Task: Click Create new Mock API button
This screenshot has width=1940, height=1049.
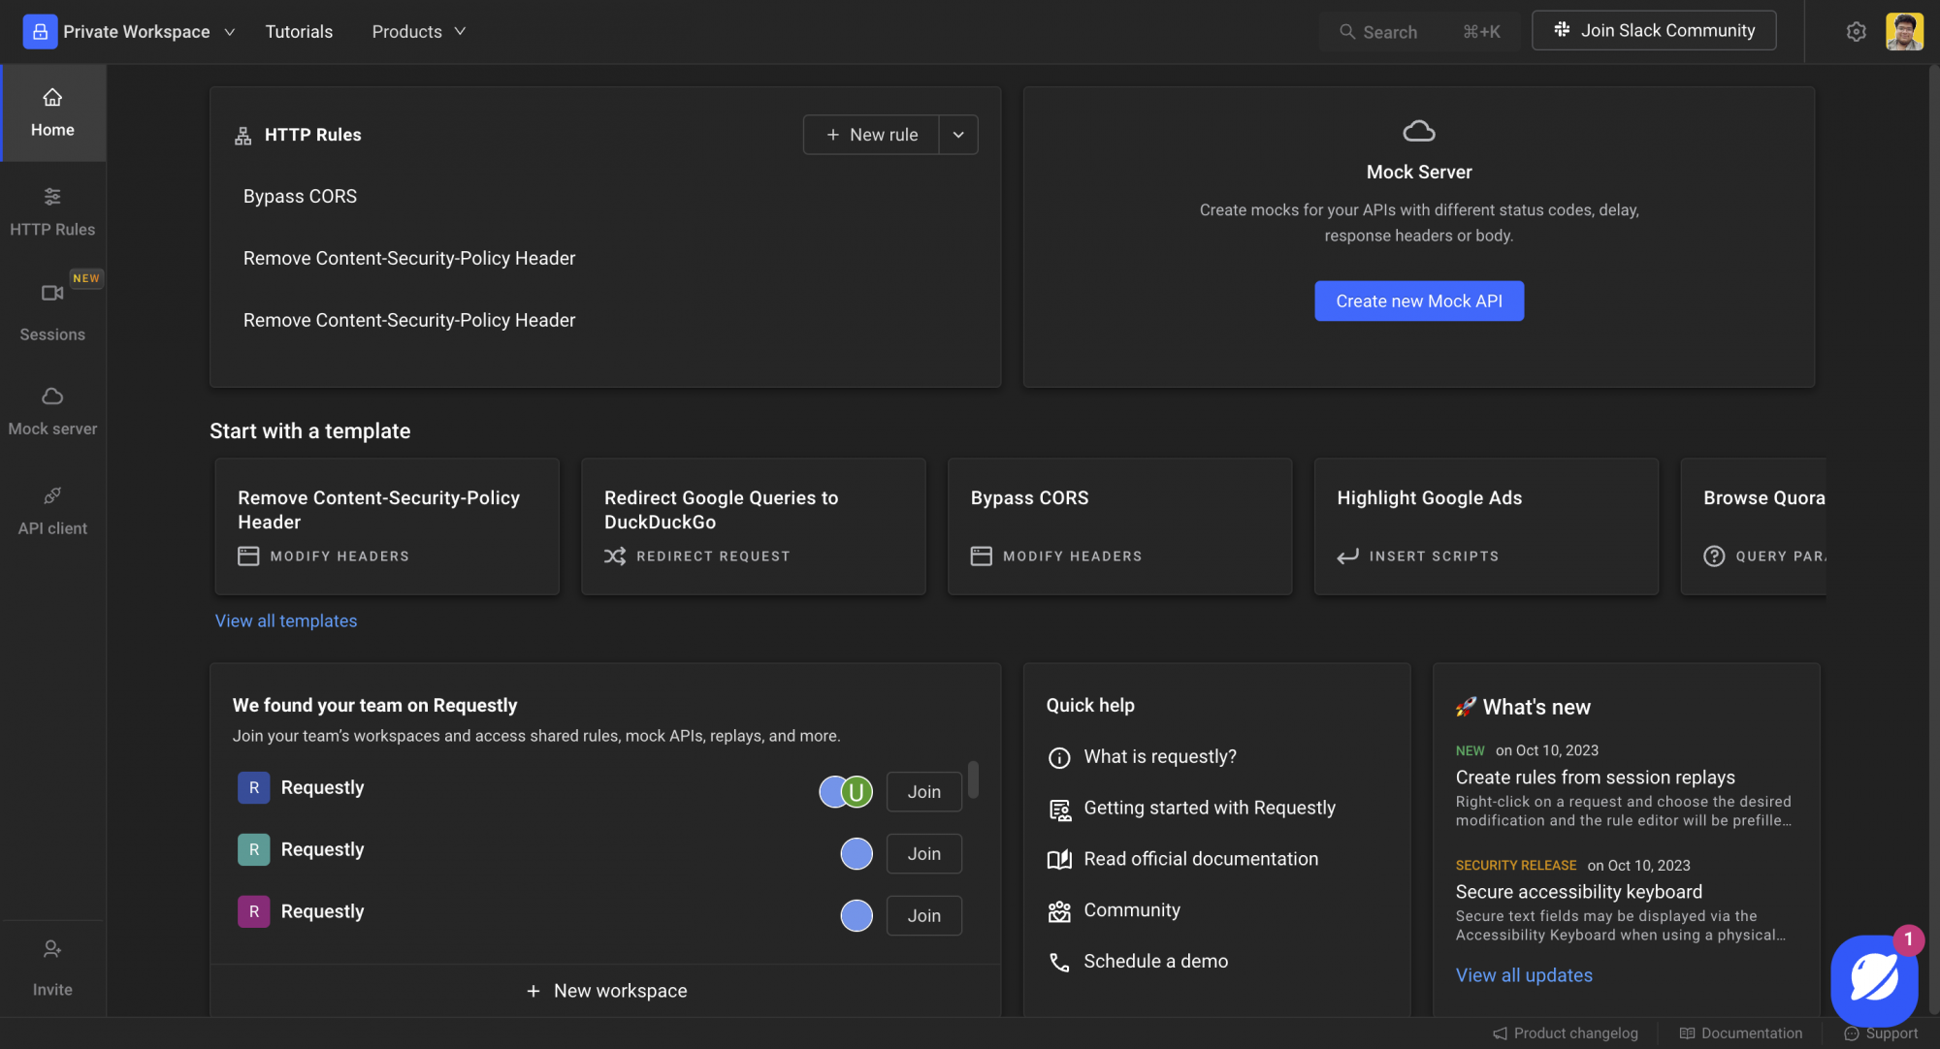Action: pos(1418,301)
